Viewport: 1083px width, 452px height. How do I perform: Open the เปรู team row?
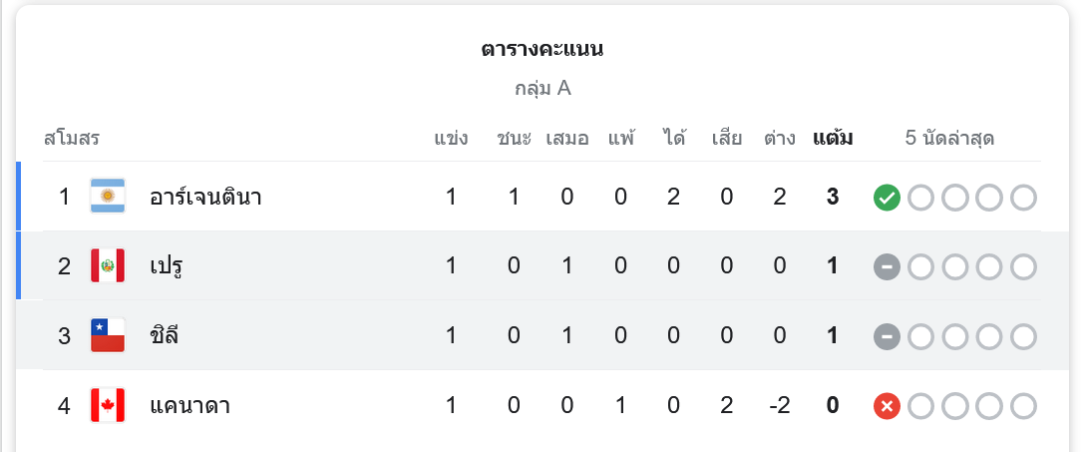167,266
